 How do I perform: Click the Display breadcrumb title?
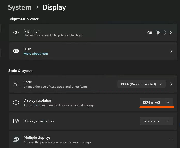click(x=54, y=7)
